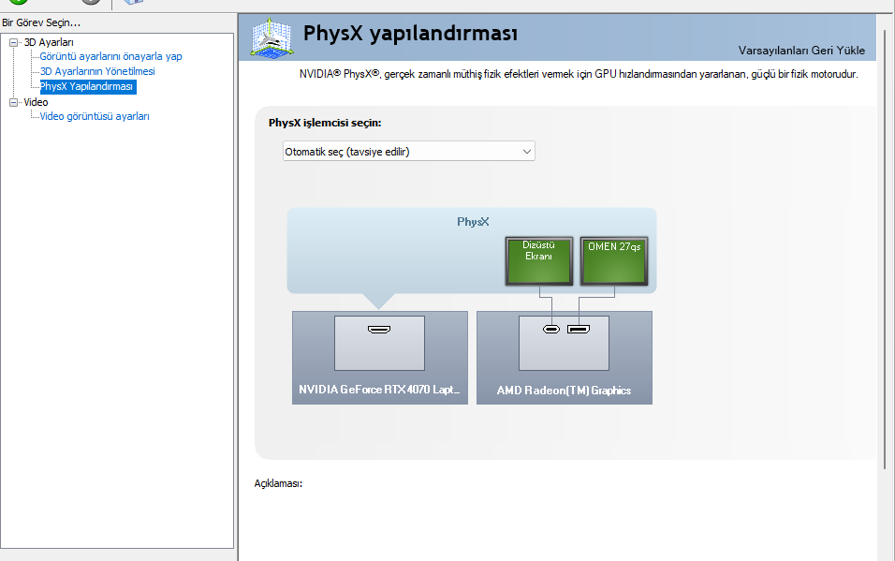Click the 3D Ayarları tree label
The width and height of the screenshot is (895, 561).
pyautogui.click(x=49, y=42)
